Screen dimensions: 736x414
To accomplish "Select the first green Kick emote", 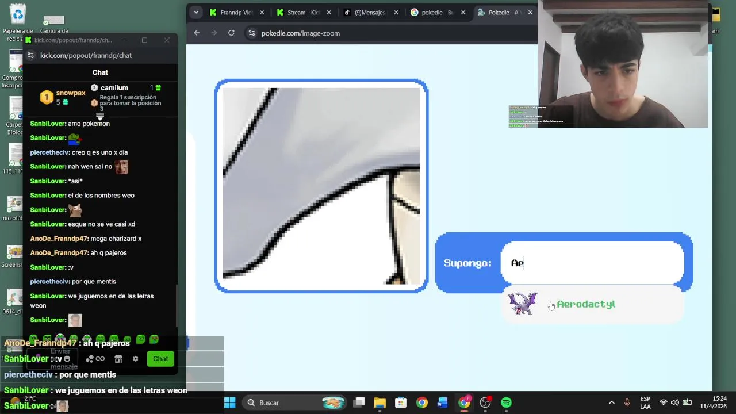I will click(33, 339).
